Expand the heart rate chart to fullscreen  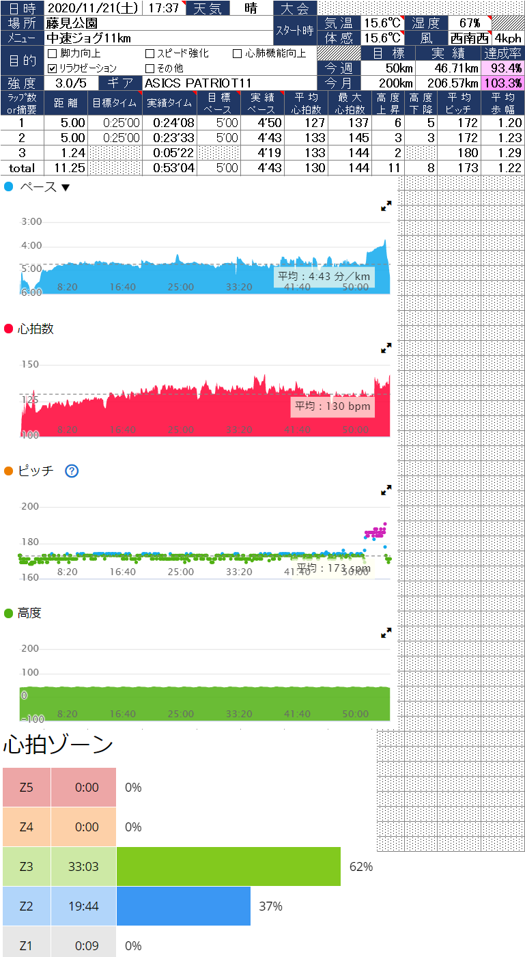click(x=386, y=348)
